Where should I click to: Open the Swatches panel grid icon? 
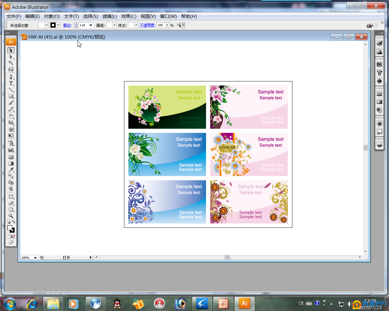tap(379, 64)
